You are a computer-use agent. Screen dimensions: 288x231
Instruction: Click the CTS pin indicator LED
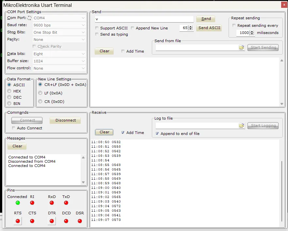pyautogui.click(x=32, y=221)
